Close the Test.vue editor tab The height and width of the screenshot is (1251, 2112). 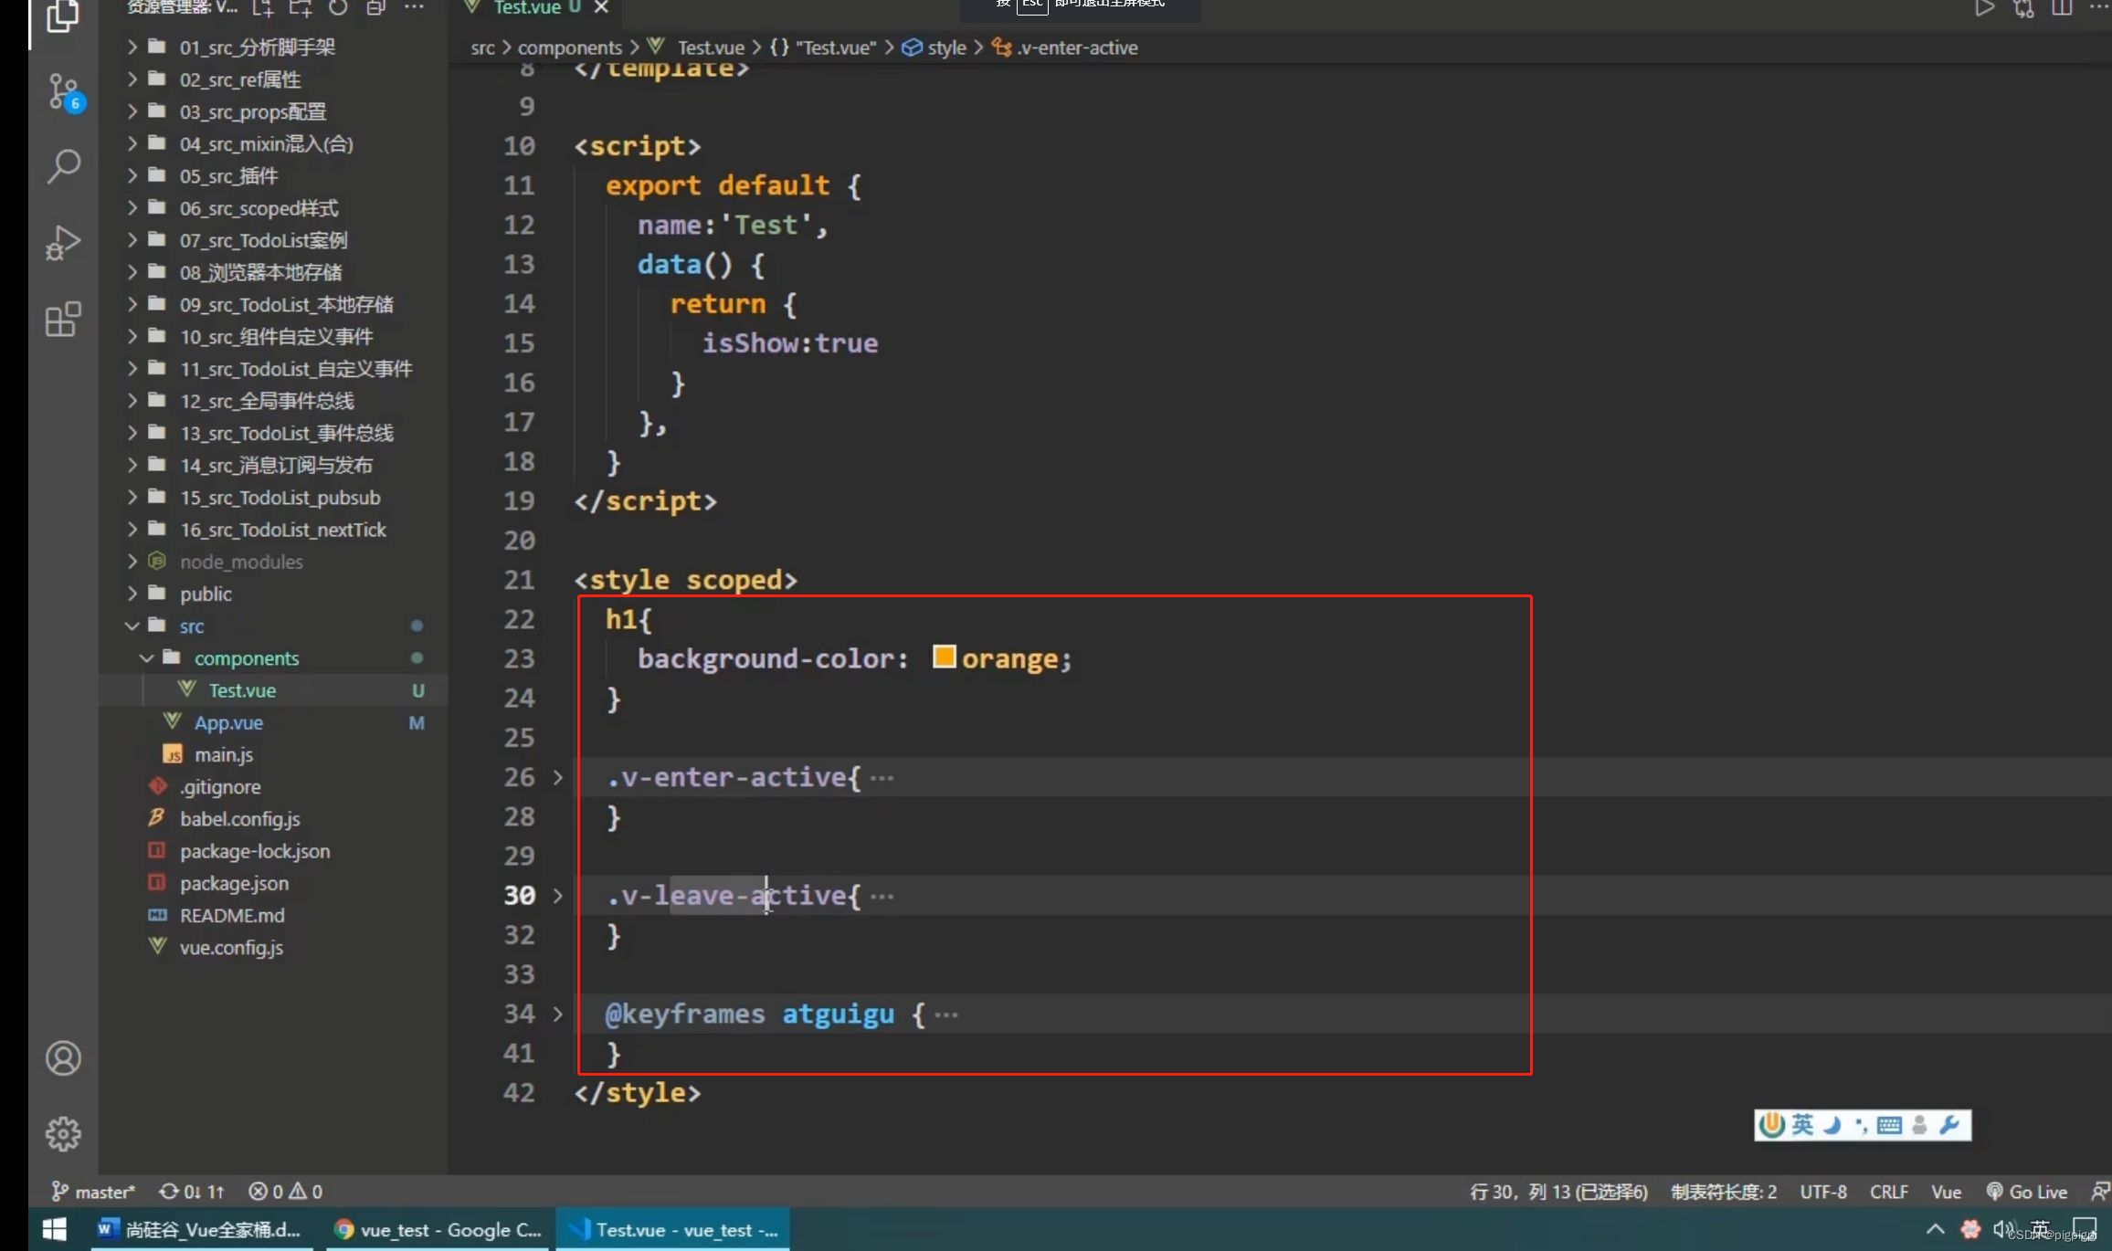click(601, 7)
